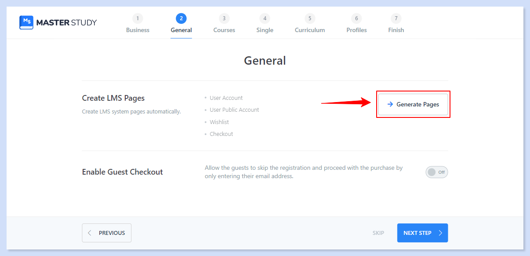This screenshot has width=530, height=256.
Task: Click the left chevron on Previous button
Action: coord(90,233)
